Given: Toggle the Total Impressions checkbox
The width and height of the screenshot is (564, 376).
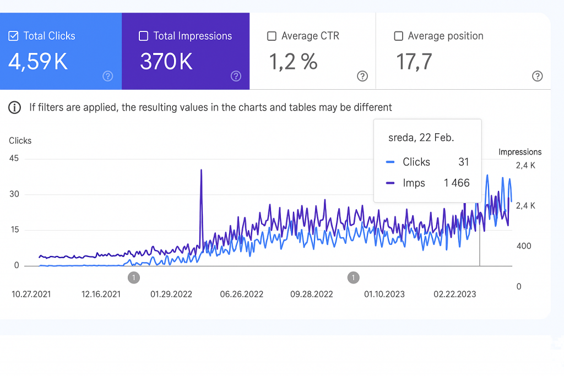Looking at the screenshot, I should pyautogui.click(x=144, y=36).
